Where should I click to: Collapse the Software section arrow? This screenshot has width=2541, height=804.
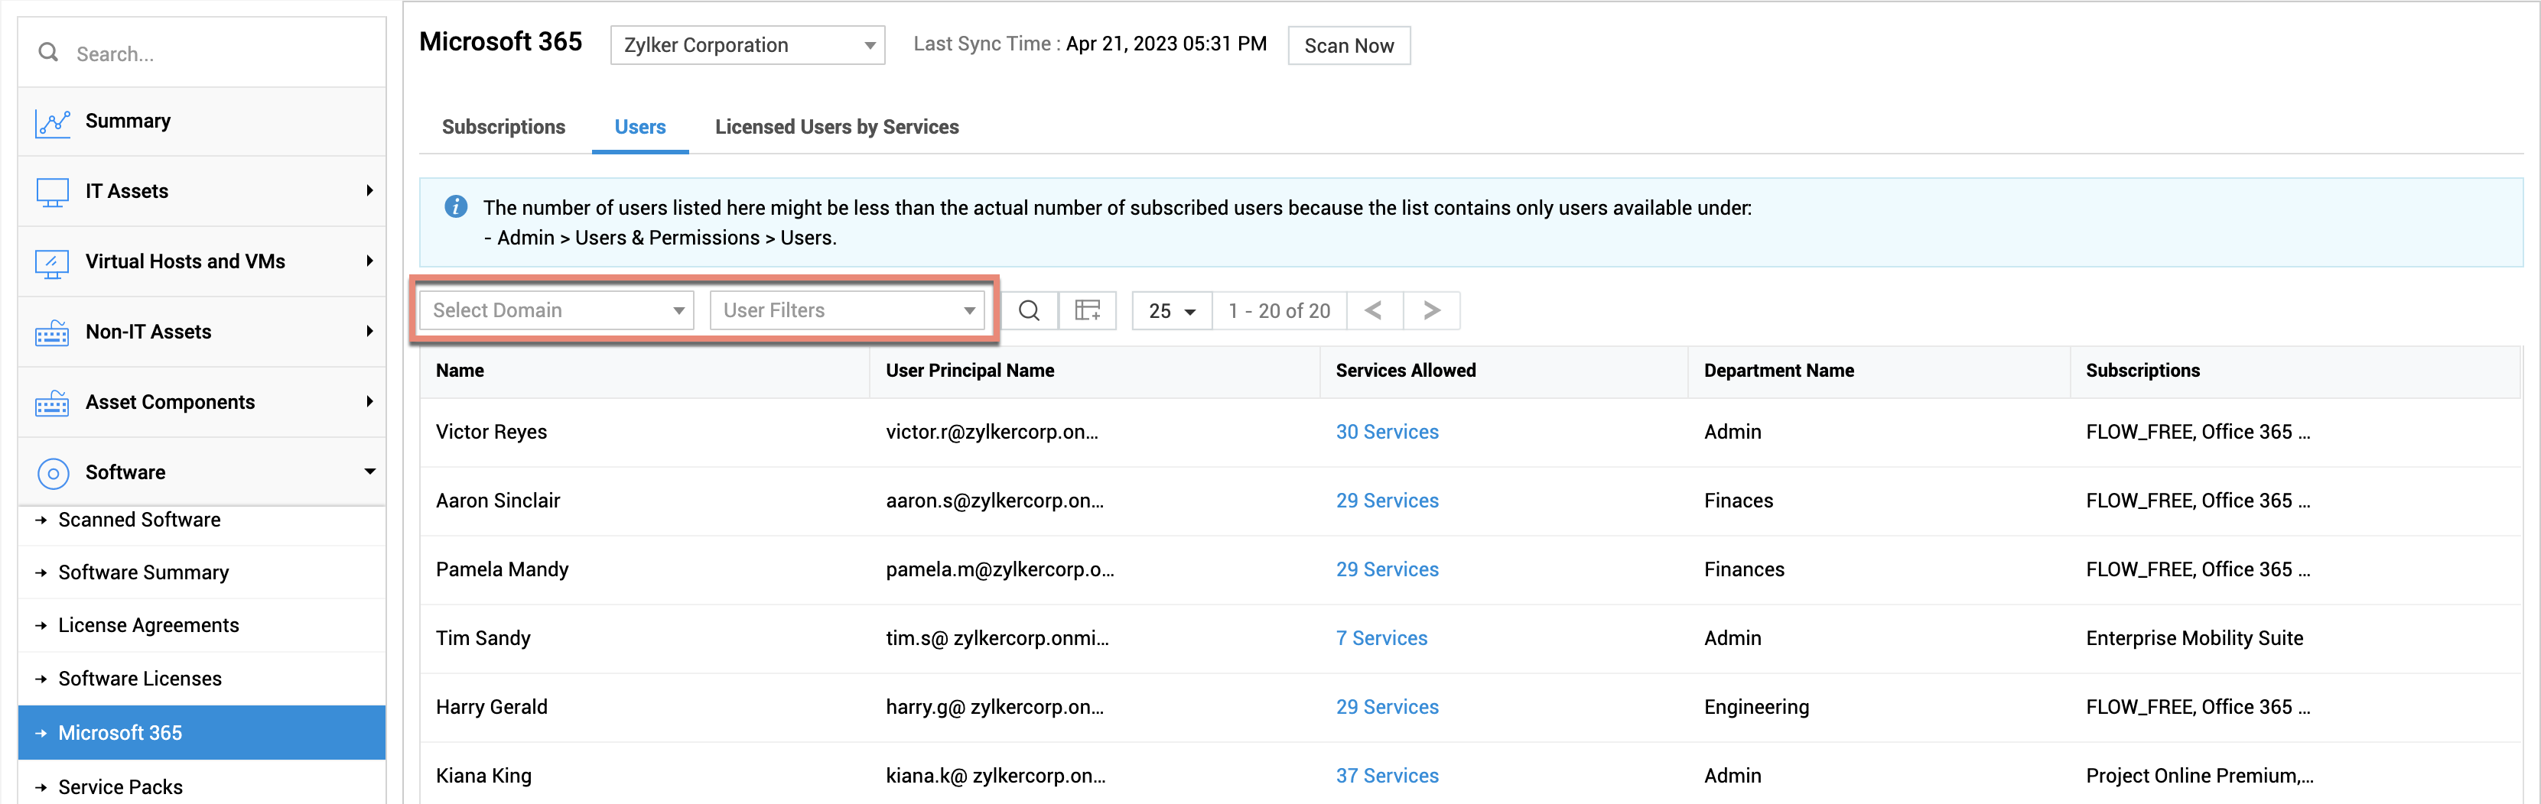pos(370,472)
